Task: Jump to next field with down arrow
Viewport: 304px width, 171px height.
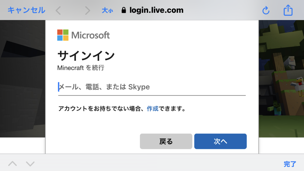Action: (x=30, y=164)
